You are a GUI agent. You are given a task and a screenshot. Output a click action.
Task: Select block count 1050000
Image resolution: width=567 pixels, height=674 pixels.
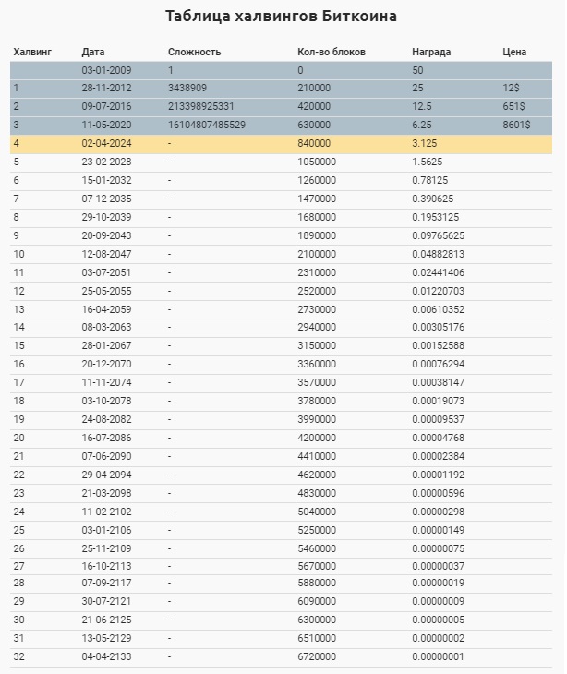click(317, 162)
